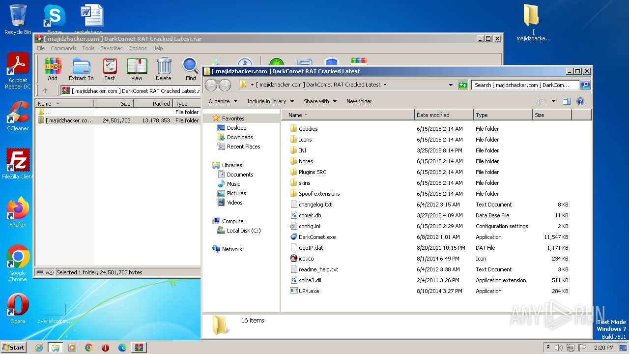Open WinRAR File menu
The image size is (629, 354).
pos(41,48)
